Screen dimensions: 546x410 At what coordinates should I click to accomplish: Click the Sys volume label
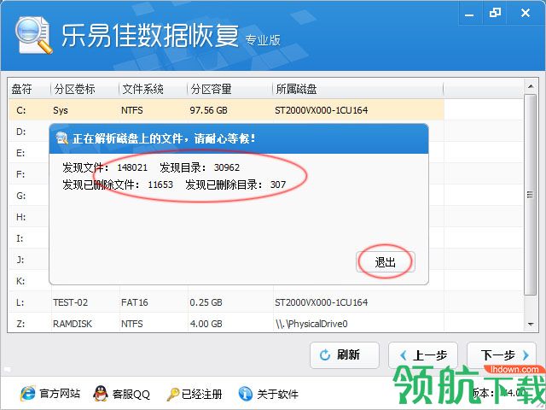[61, 110]
